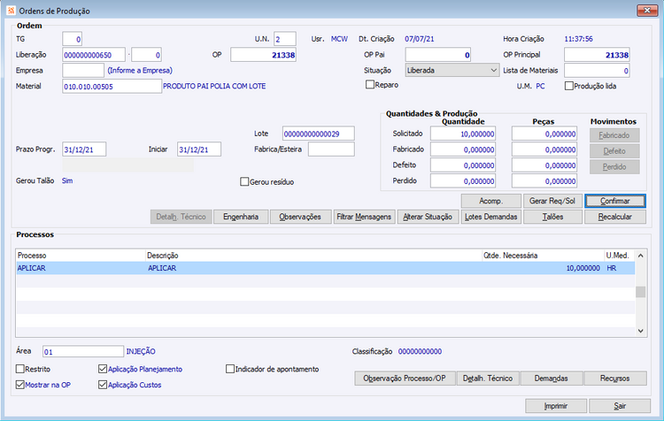The width and height of the screenshot is (664, 421).
Task: Click the Prazo Progr. date field
Action: [84, 149]
